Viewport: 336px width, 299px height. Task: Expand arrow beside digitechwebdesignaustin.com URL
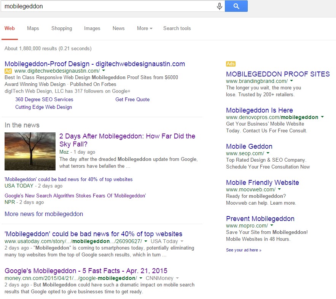104,70
